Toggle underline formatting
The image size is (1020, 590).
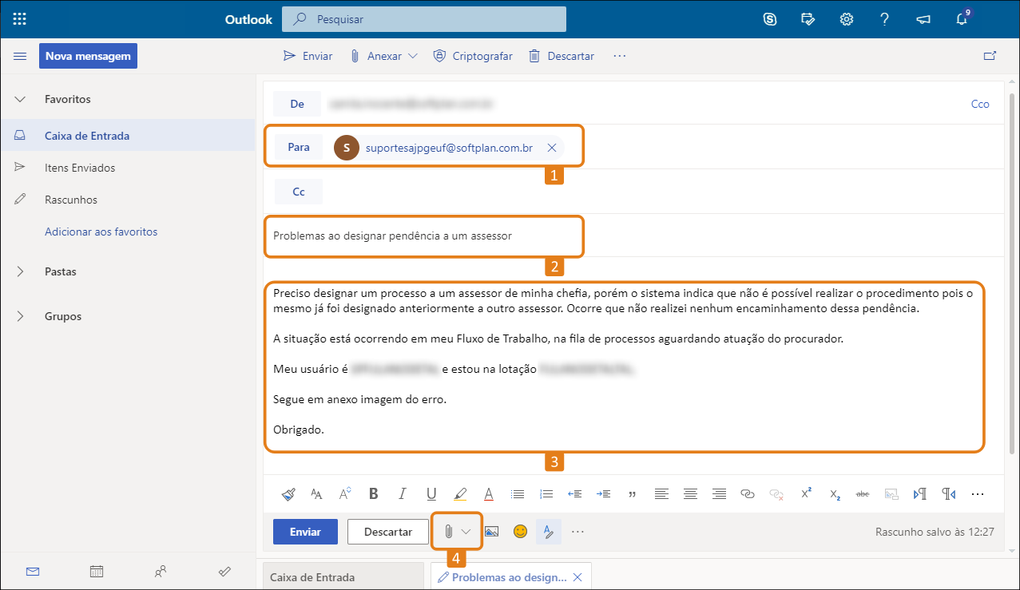click(431, 494)
